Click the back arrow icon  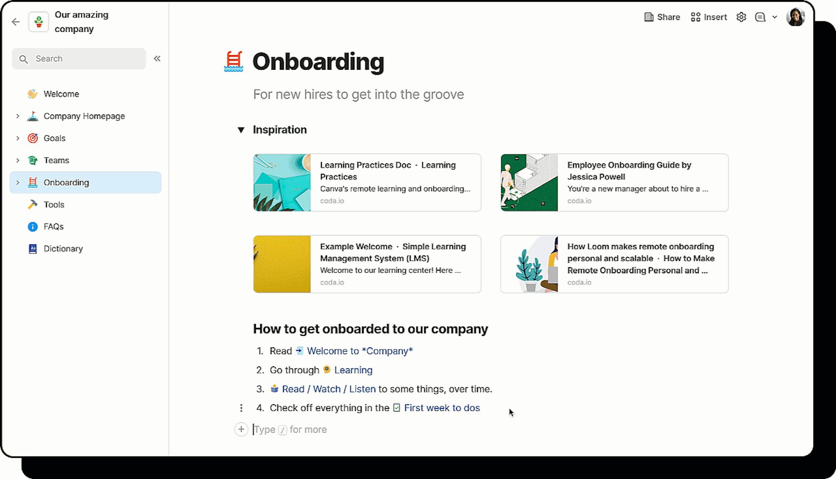[16, 22]
